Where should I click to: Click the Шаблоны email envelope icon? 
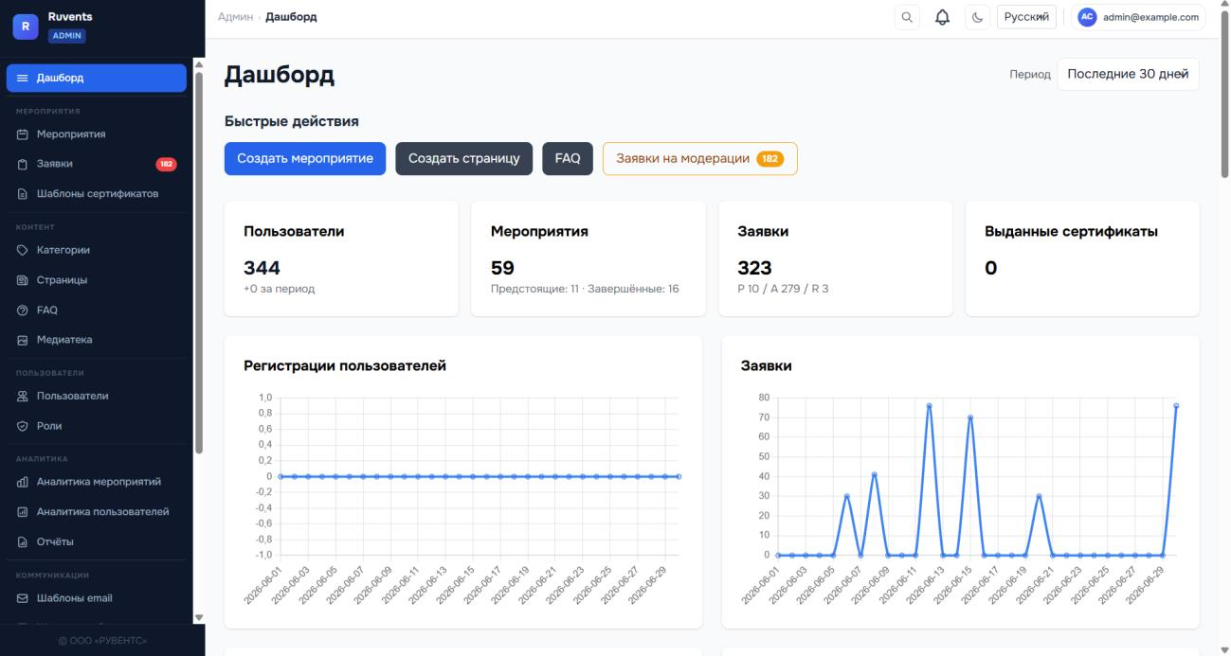(x=23, y=598)
